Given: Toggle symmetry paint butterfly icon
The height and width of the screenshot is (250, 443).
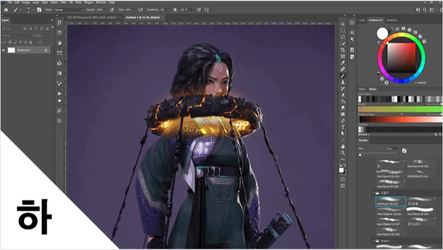Looking at the screenshot, I should [x=207, y=10].
